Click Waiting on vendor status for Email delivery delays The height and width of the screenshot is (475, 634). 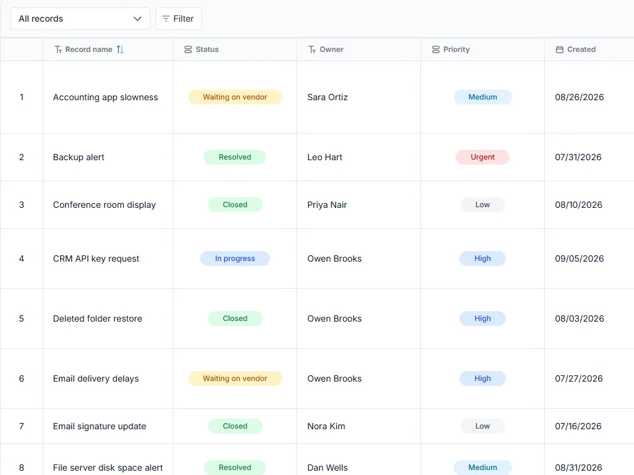[x=235, y=379]
